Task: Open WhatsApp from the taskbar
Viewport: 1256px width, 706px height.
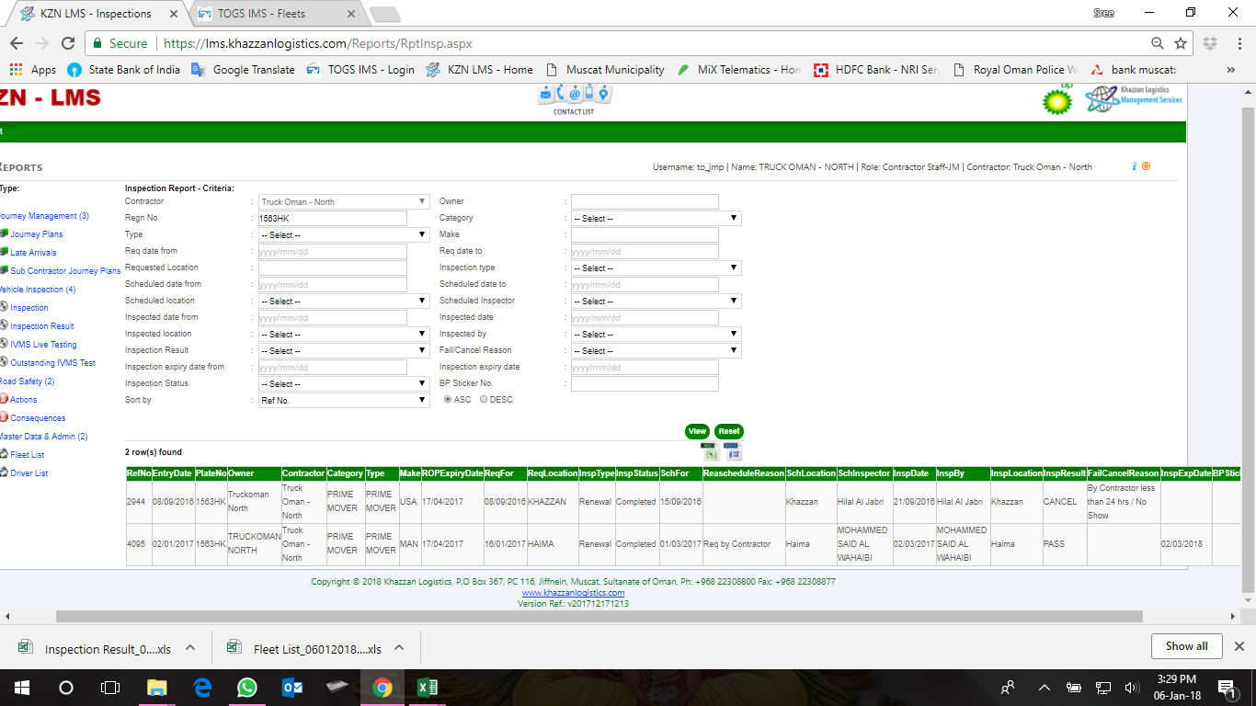Action: point(247,688)
